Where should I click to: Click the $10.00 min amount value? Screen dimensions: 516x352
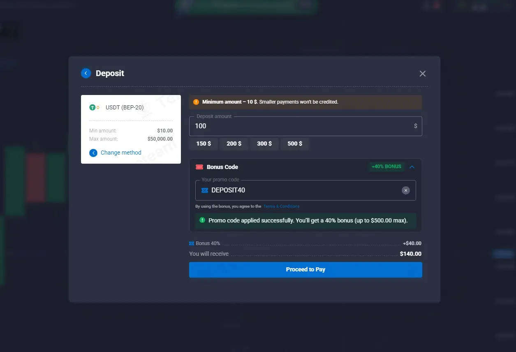pyautogui.click(x=165, y=131)
